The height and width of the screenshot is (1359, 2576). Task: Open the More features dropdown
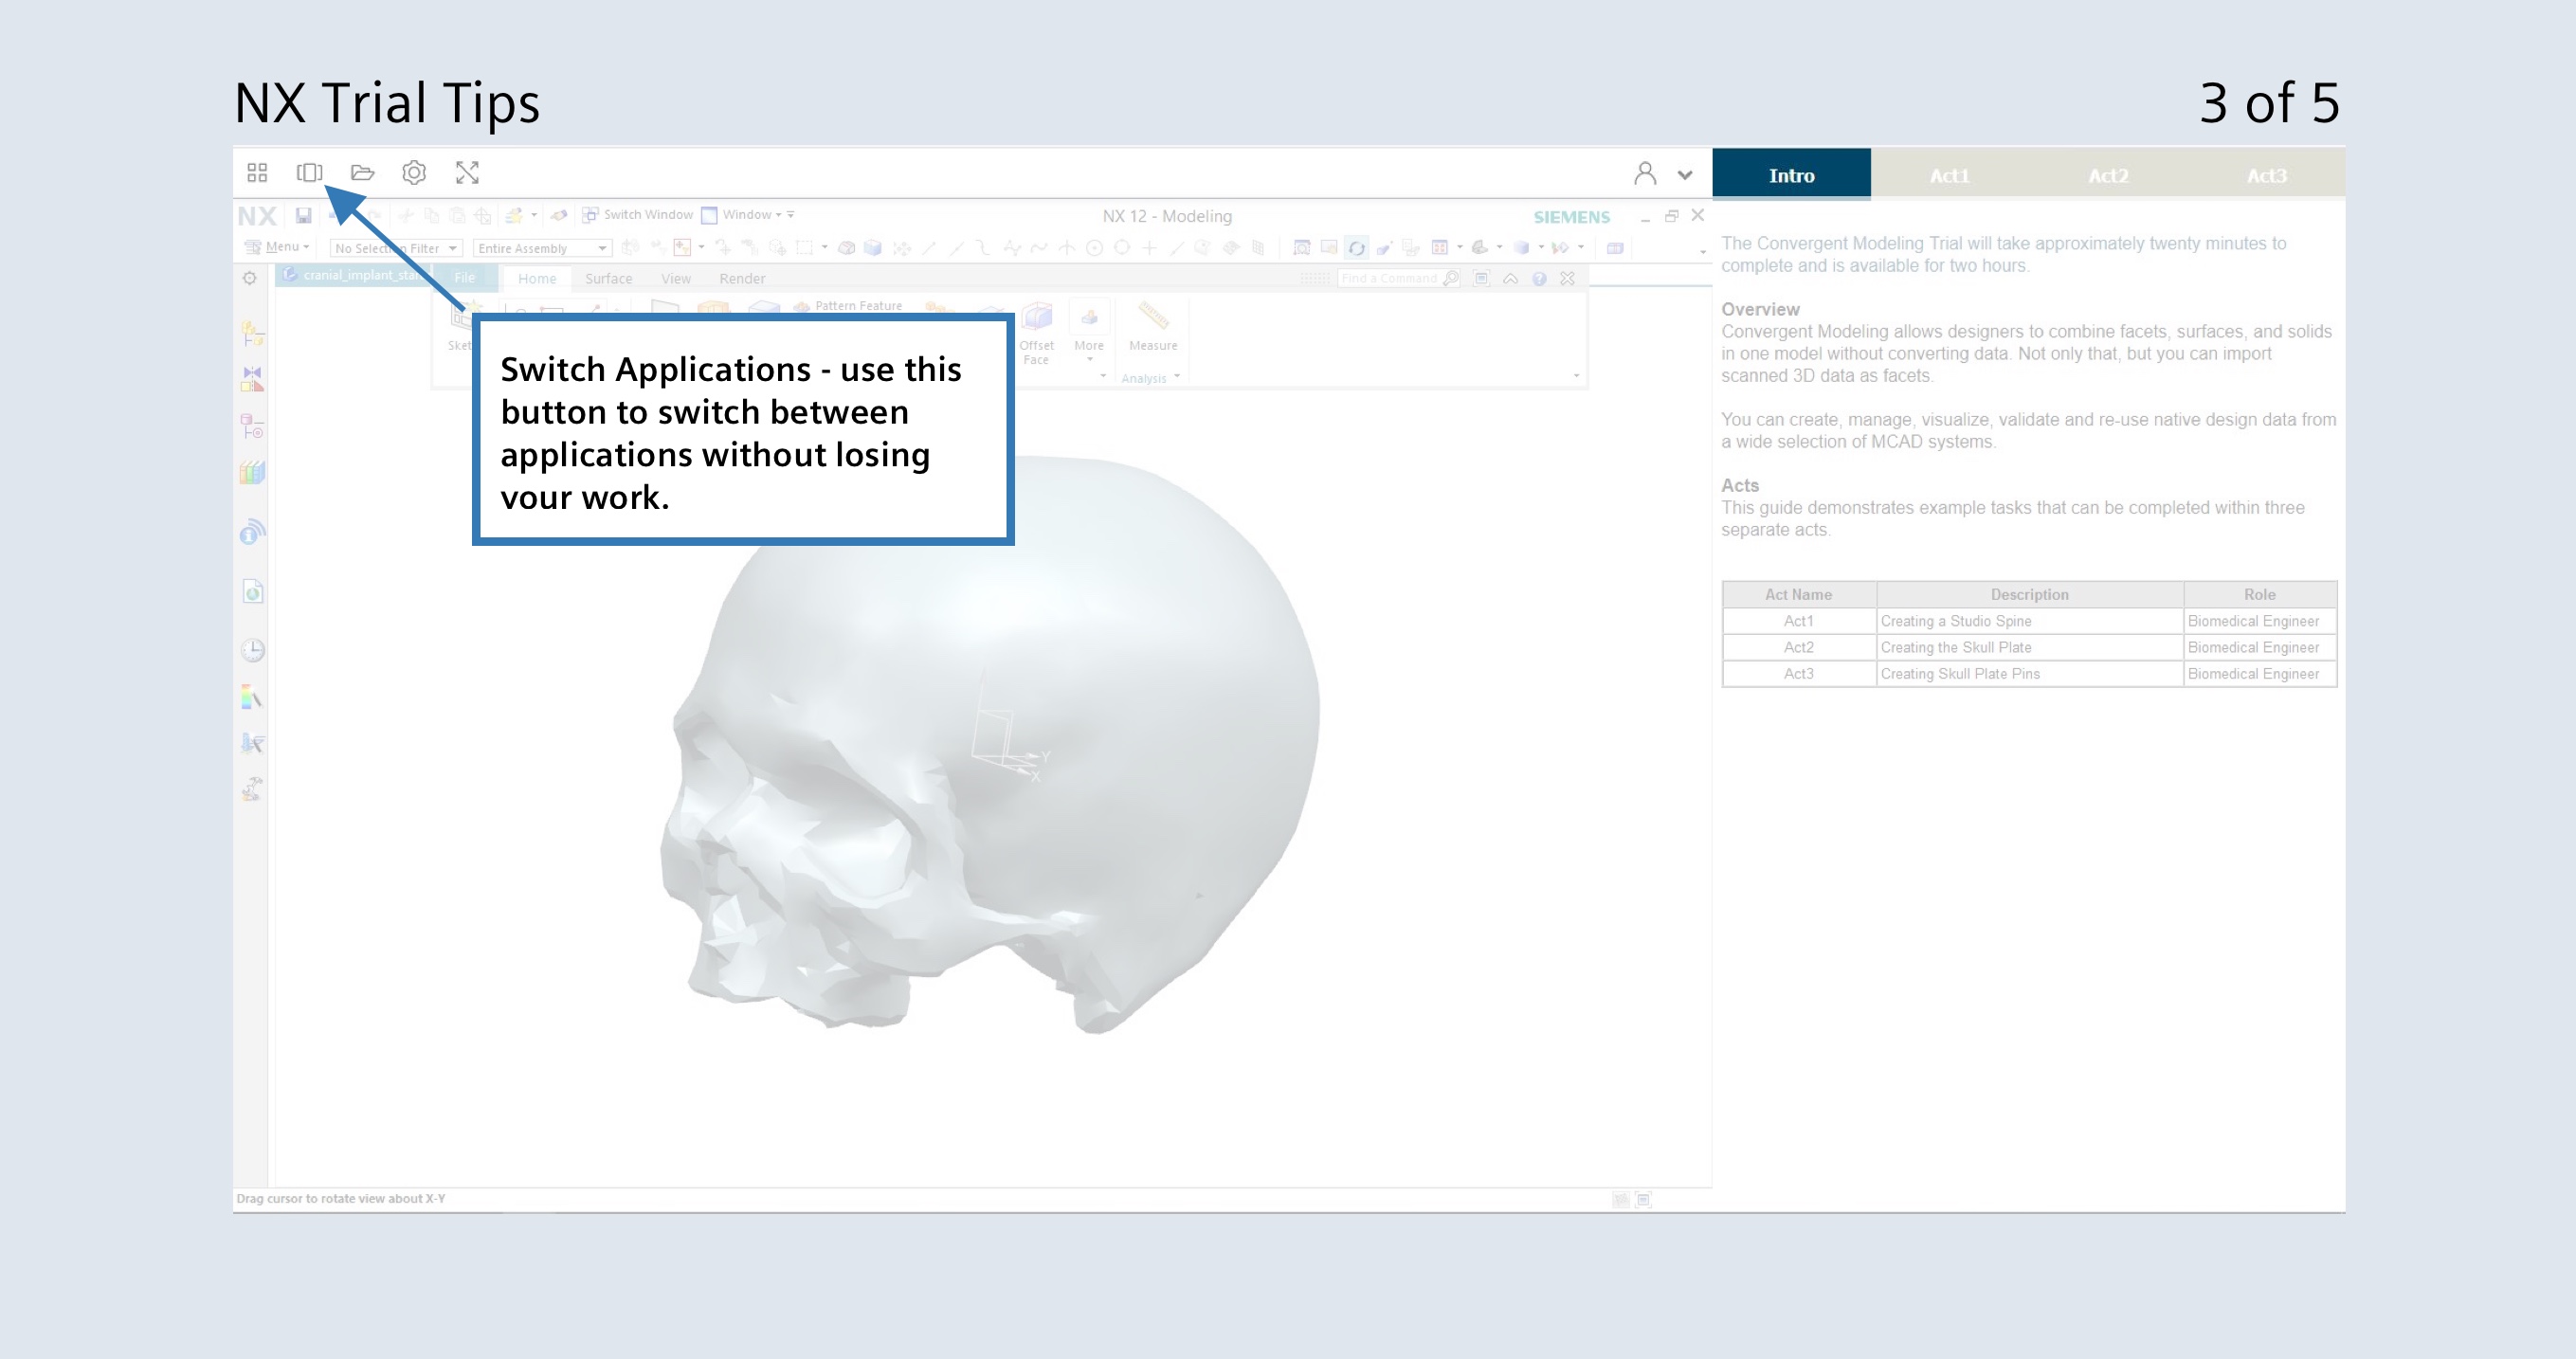[1089, 335]
